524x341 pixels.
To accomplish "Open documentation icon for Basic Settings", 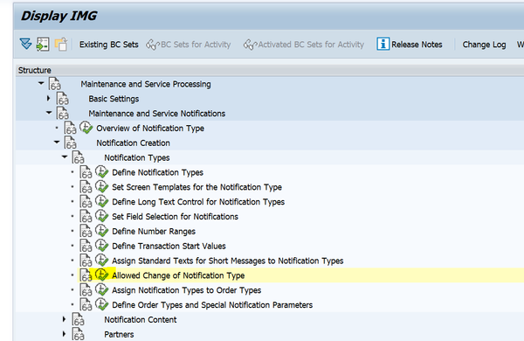I will tap(63, 99).
